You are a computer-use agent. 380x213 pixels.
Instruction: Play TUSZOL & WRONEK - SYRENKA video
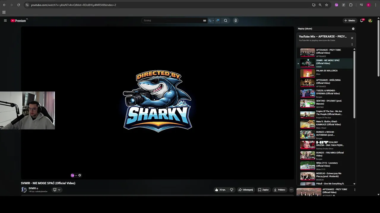[326, 93]
